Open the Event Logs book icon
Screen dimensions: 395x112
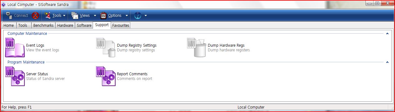pos(15,48)
